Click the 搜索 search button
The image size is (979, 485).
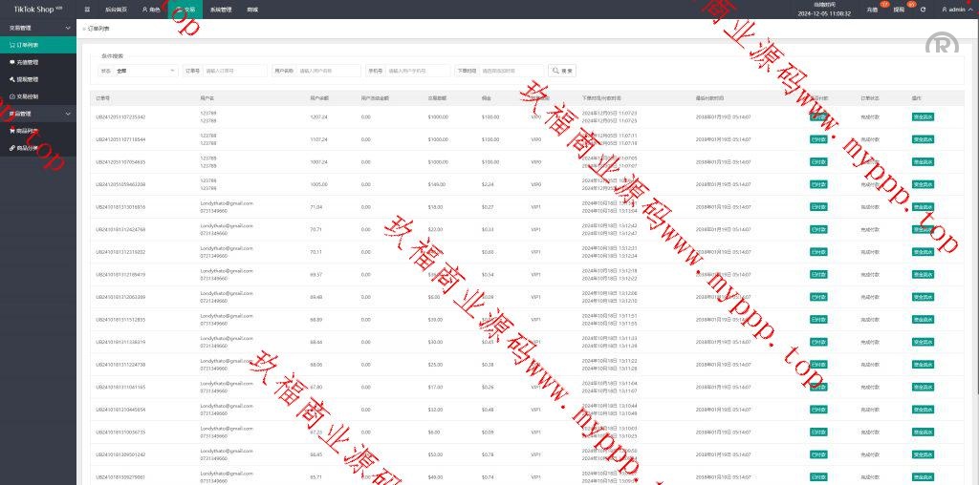562,71
